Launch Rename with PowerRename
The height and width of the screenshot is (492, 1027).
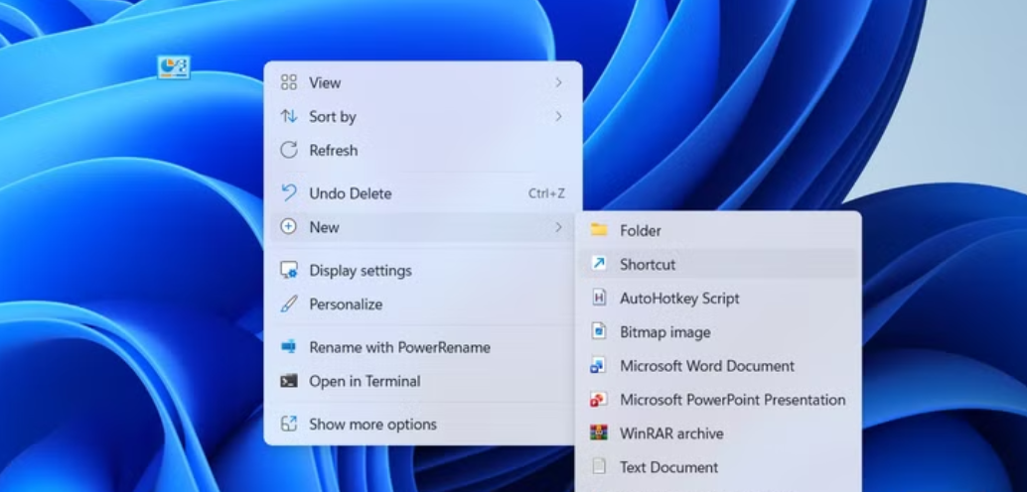click(398, 347)
